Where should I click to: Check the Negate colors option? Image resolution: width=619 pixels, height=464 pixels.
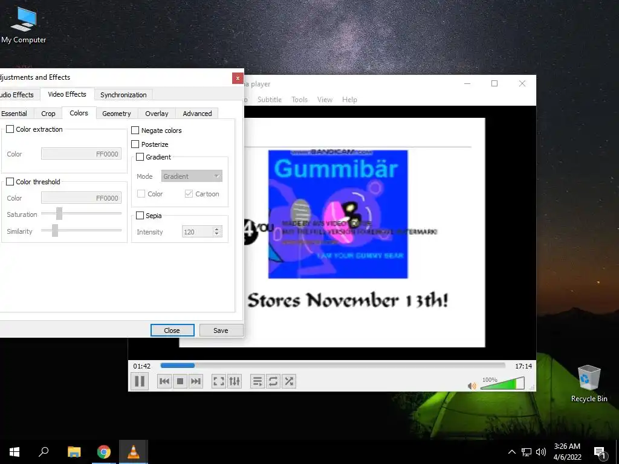click(x=135, y=130)
